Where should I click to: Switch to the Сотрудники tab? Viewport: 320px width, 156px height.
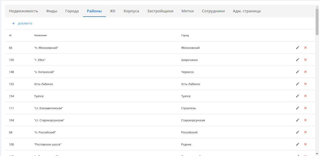[x=213, y=11]
